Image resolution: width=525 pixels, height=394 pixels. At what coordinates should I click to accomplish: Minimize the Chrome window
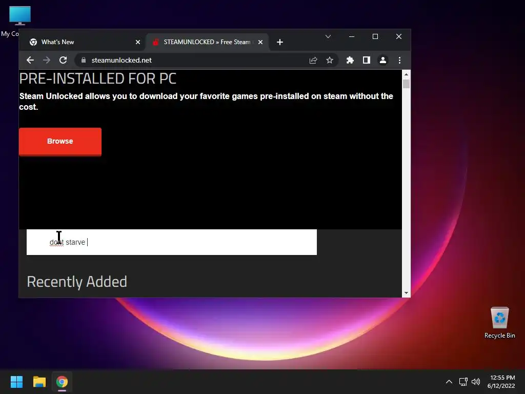(x=352, y=36)
